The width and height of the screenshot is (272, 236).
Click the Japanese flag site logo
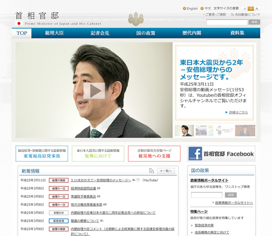click(19, 23)
